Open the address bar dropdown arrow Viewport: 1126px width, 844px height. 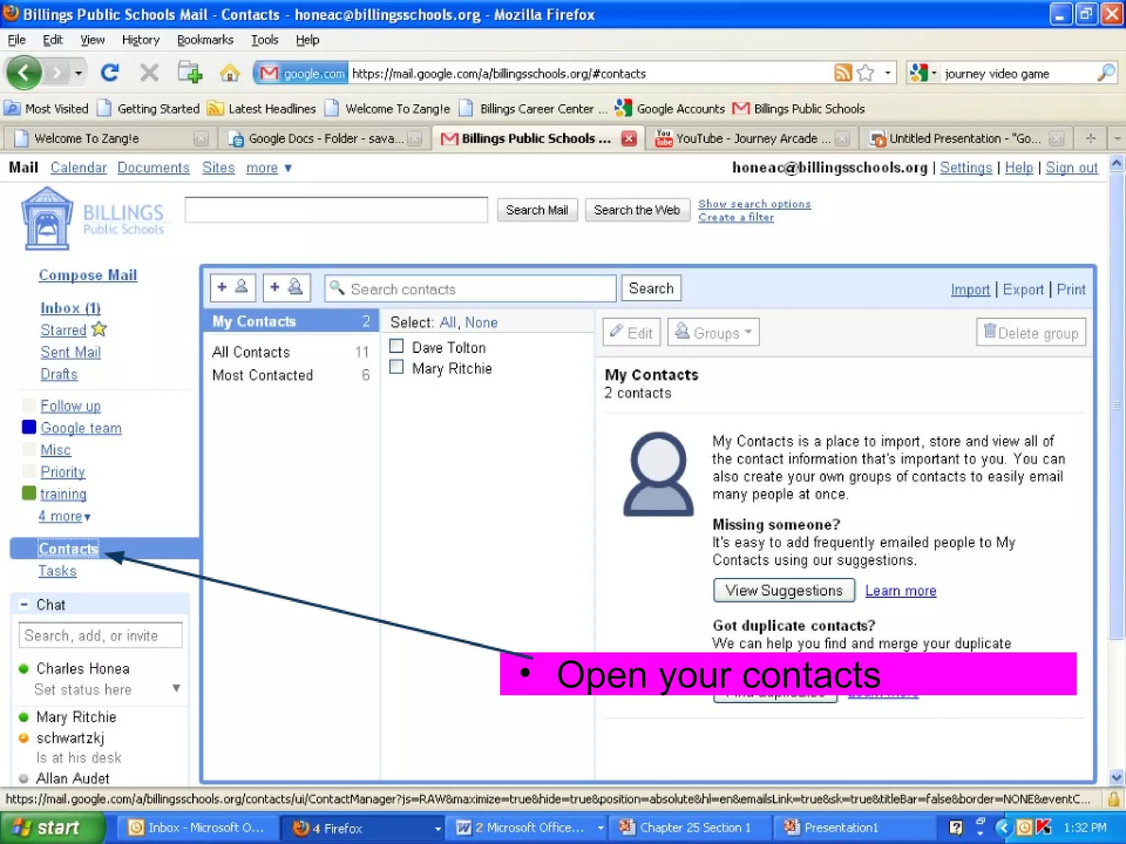(x=887, y=73)
